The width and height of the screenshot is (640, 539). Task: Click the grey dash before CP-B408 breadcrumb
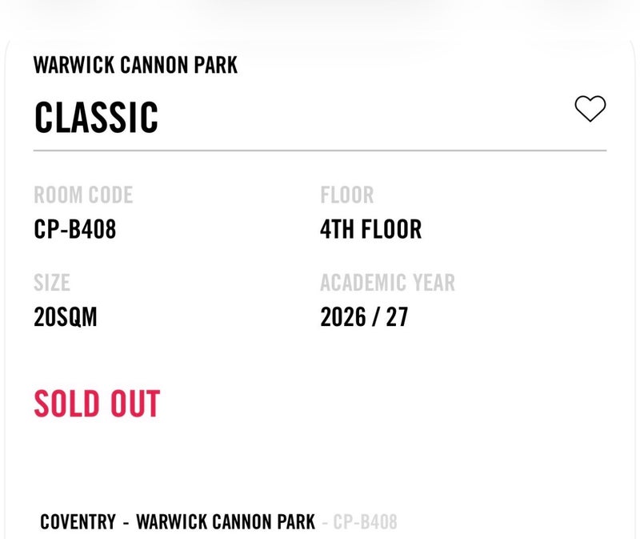[x=325, y=522]
